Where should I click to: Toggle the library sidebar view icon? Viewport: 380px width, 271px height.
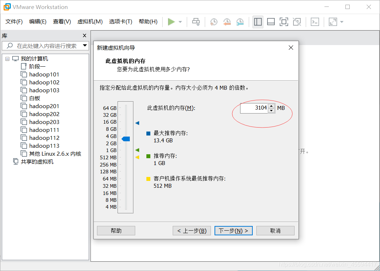(x=258, y=22)
